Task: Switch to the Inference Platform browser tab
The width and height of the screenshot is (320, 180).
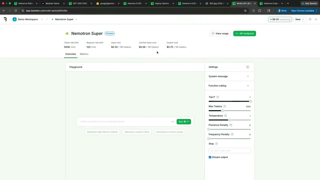Action: tap(25, 3)
